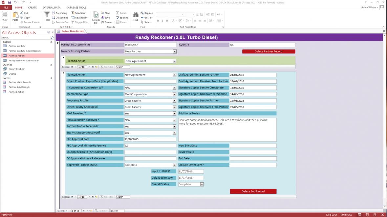
Task: Click the New Start Date field
Action: [x=253, y=146]
